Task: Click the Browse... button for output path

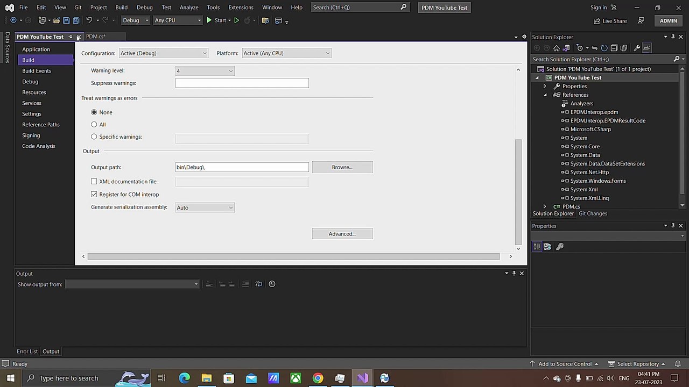Action: (342, 167)
